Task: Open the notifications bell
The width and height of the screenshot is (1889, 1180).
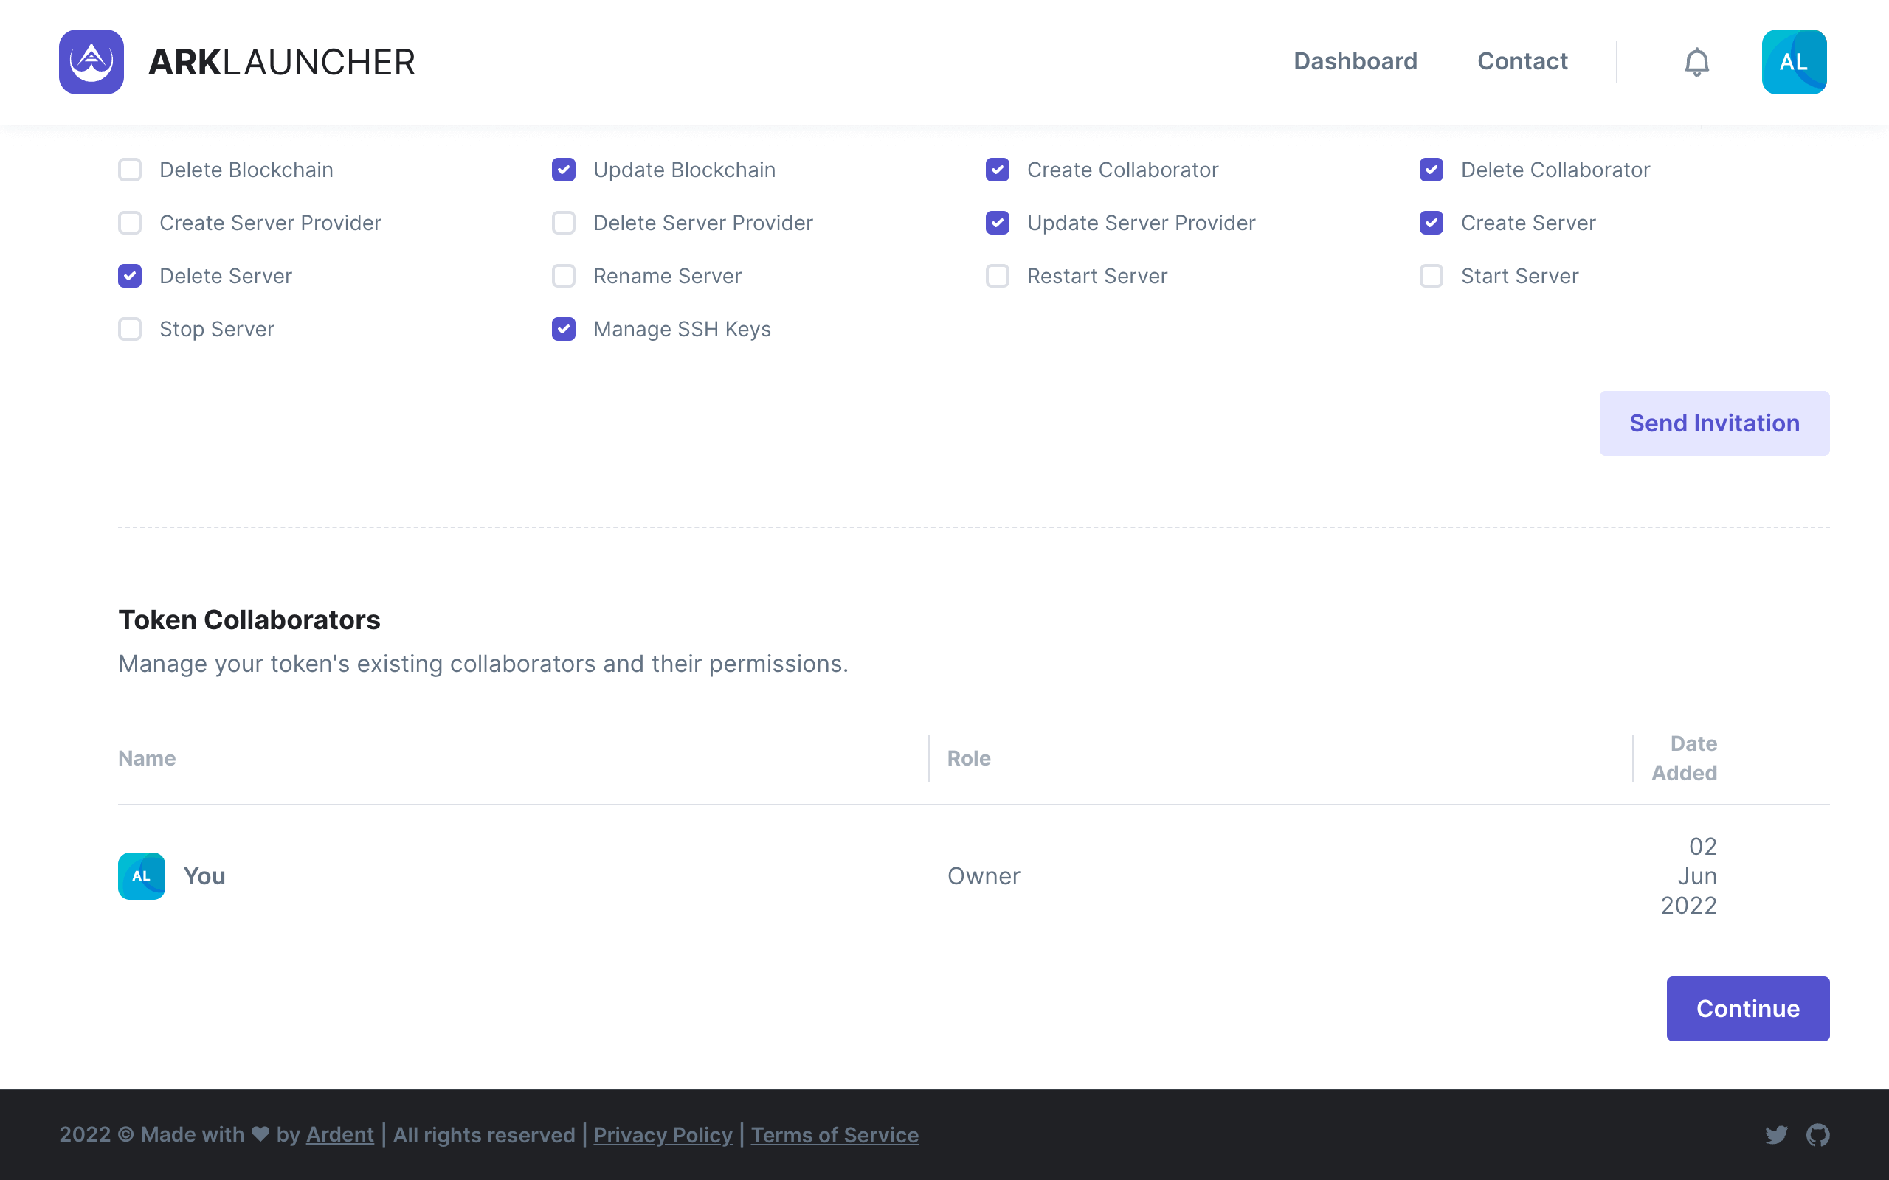Action: (1696, 62)
